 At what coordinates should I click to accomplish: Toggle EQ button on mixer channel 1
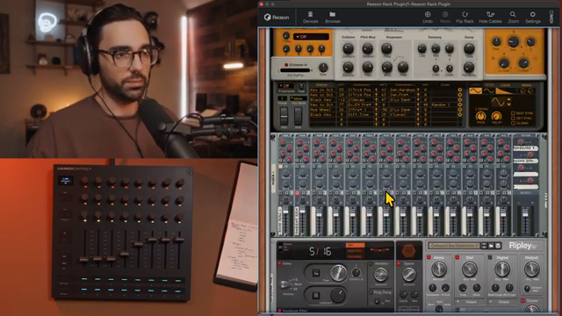[281, 167]
